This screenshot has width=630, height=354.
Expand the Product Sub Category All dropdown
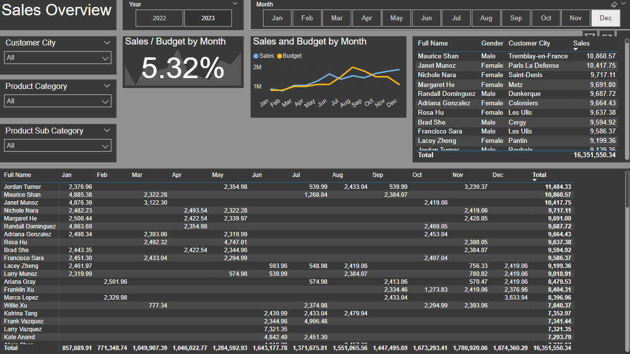tap(57, 146)
